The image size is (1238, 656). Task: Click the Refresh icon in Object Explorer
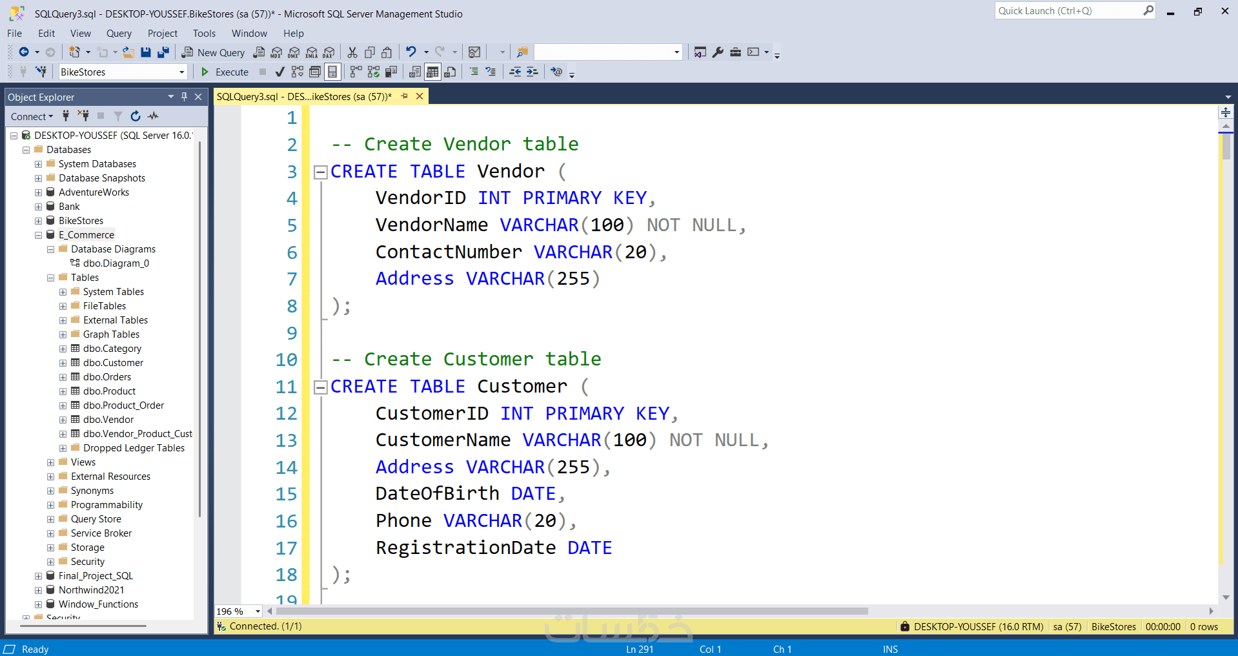point(136,116)
